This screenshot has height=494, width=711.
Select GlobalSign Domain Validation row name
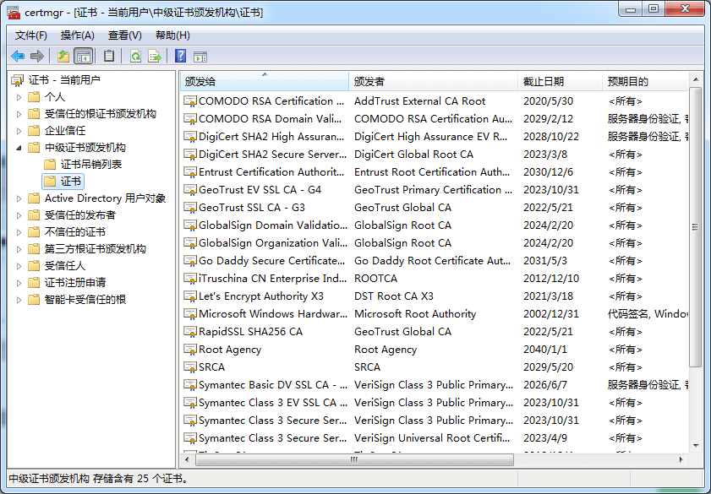click(273, 225)
